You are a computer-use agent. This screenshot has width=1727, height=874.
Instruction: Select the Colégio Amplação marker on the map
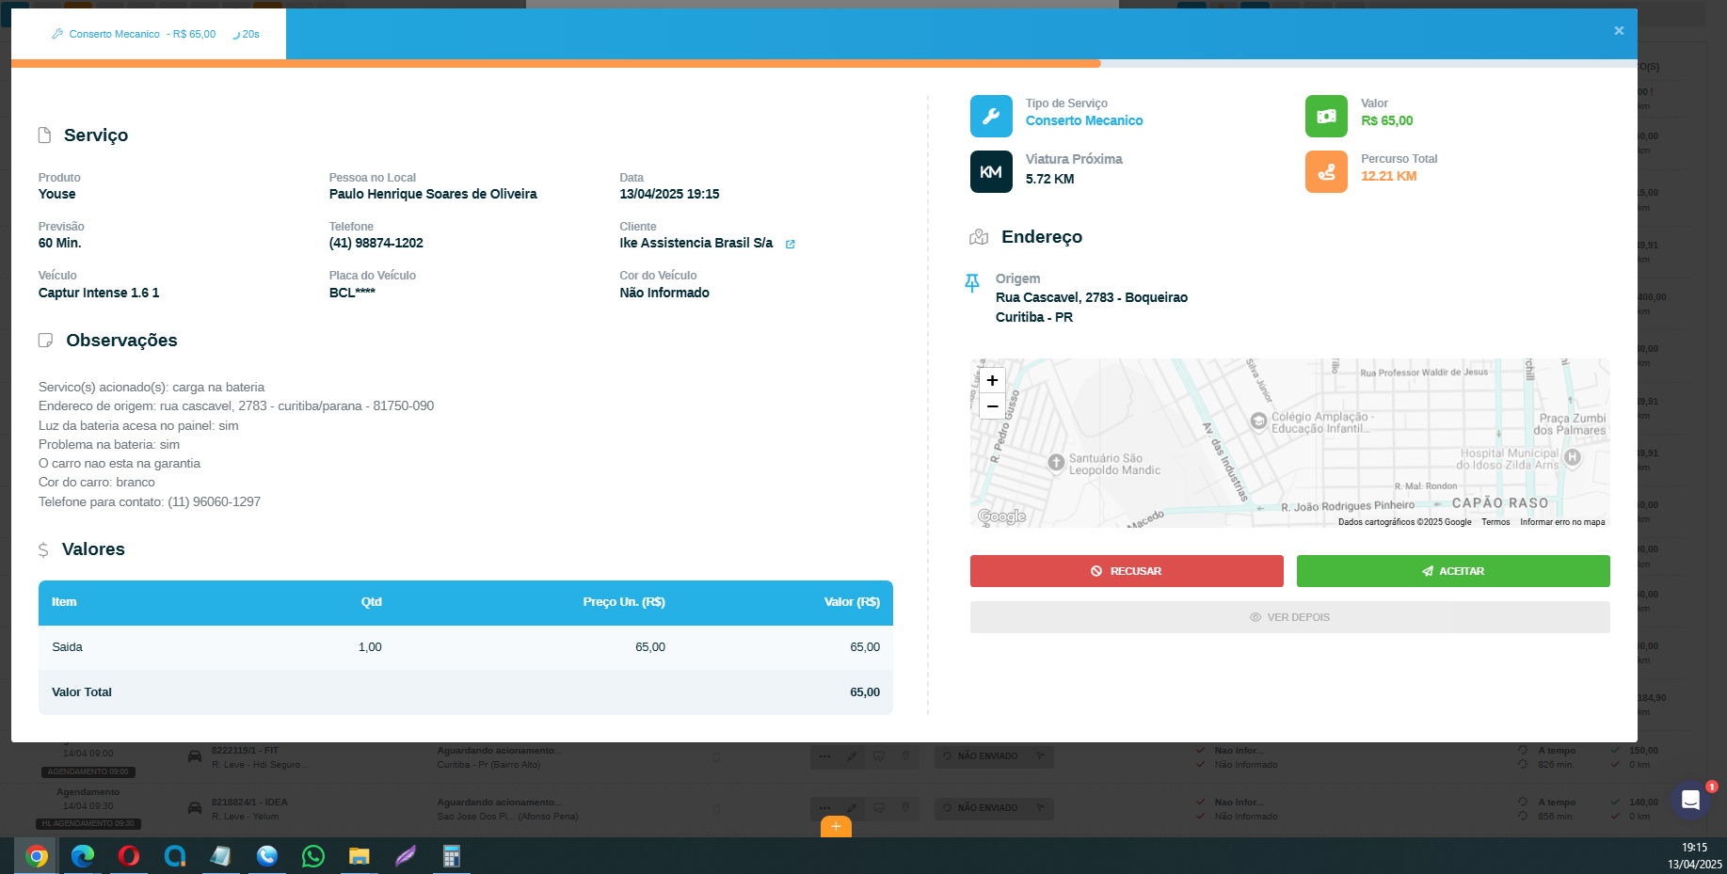[x=1258, y=421]
